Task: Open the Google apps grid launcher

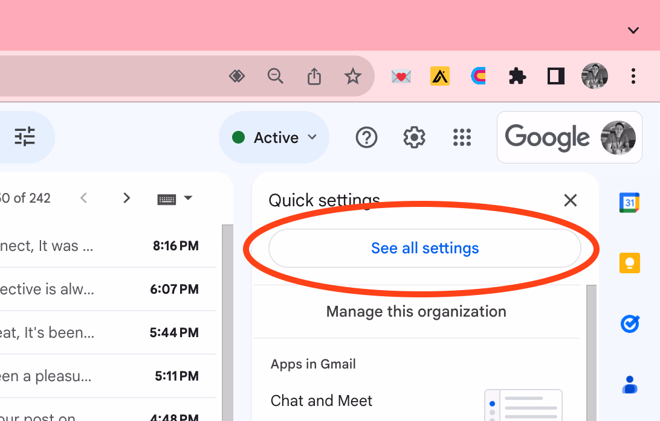Action: click(462, 138)
